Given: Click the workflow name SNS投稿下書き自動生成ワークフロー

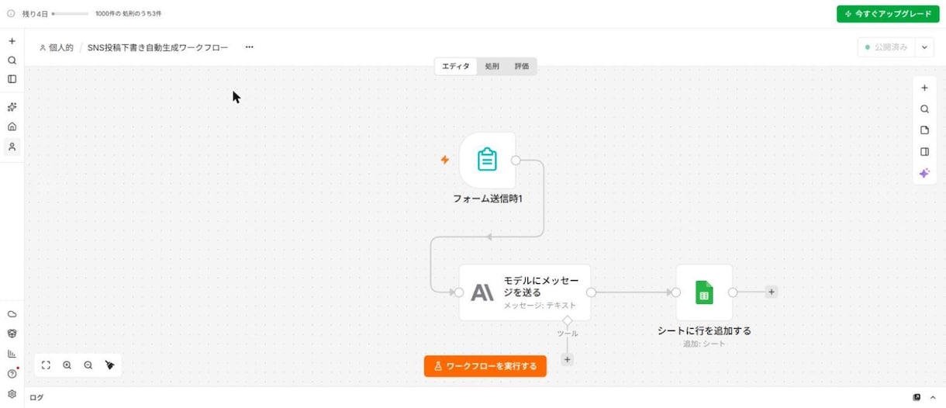Looking at the screenshot, I should (x=158, y=47).
